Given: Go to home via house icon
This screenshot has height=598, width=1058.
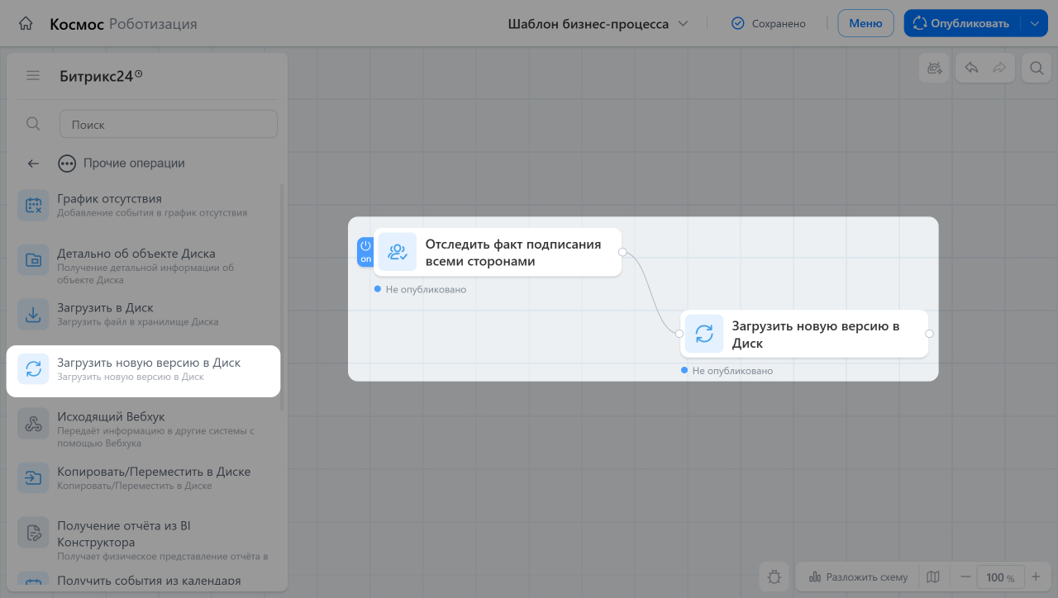Looking at the screenshot, I should click(x=26, y=24).
